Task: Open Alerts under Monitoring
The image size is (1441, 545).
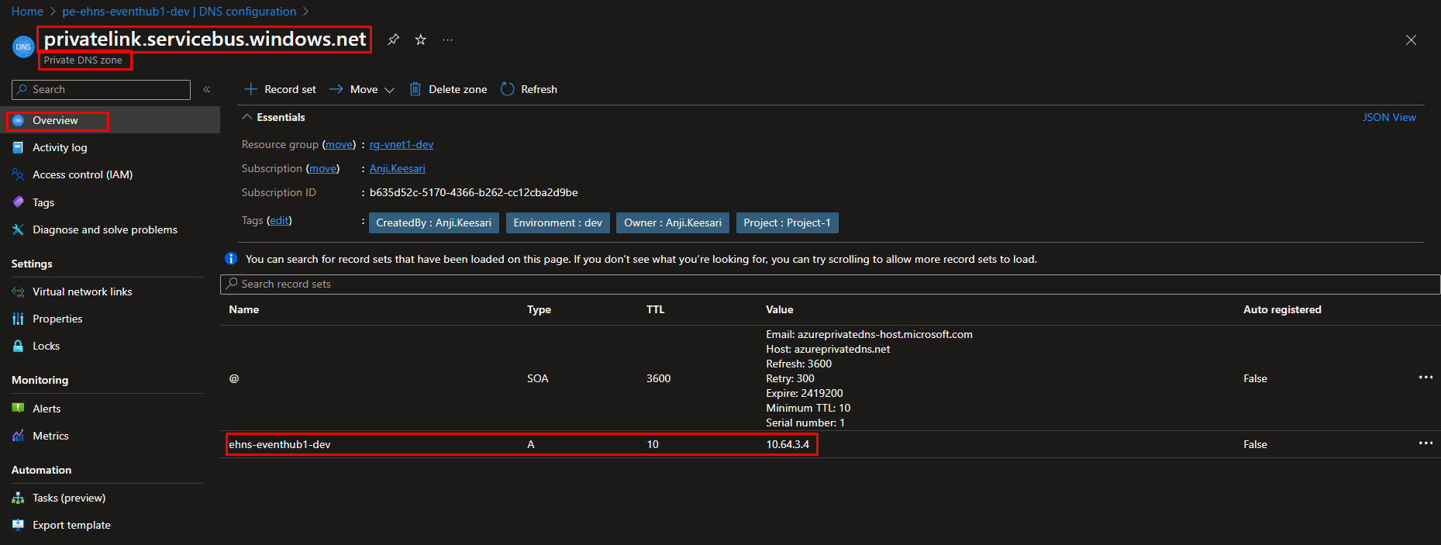Action: coord(47,409)
